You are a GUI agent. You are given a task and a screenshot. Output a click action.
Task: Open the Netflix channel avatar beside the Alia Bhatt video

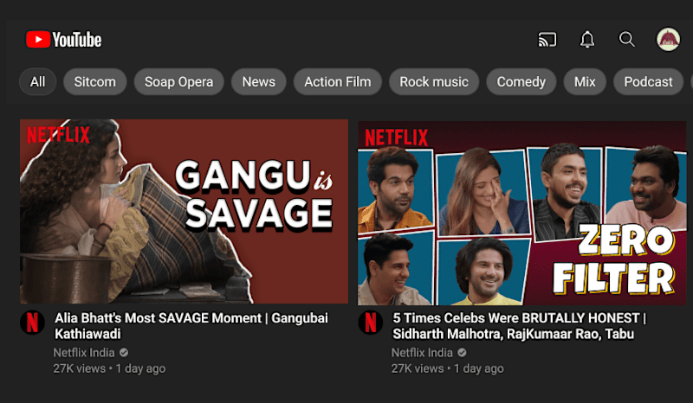coord(32,323)
